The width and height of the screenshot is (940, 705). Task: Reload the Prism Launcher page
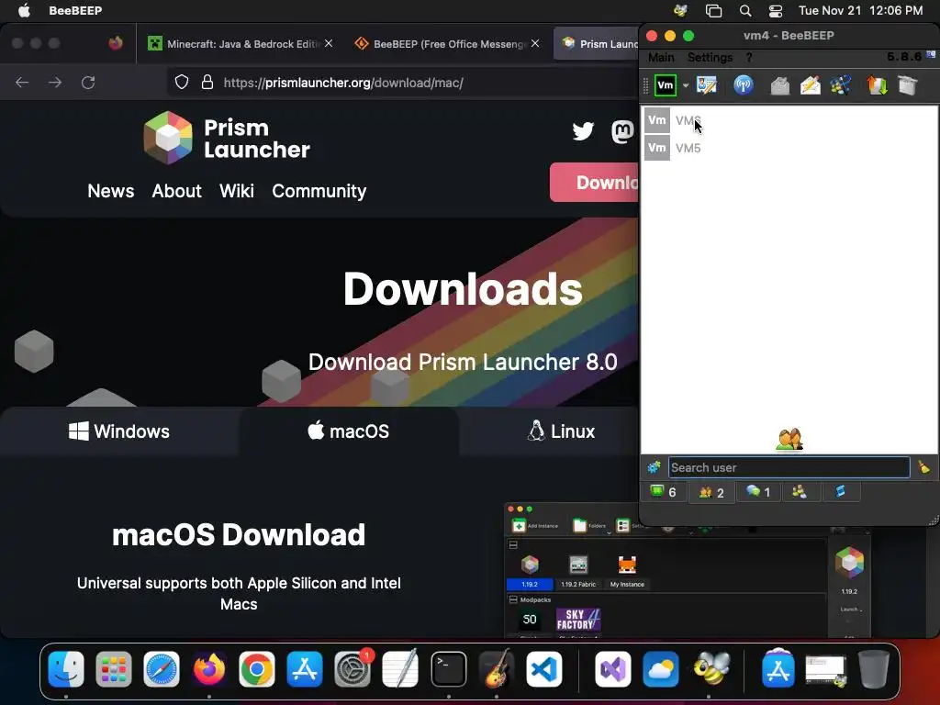[88, 82]
